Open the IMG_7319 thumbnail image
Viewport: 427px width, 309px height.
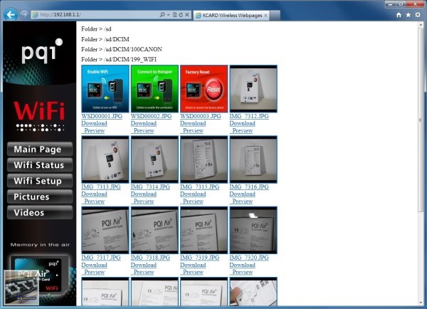tap(204, 230)
